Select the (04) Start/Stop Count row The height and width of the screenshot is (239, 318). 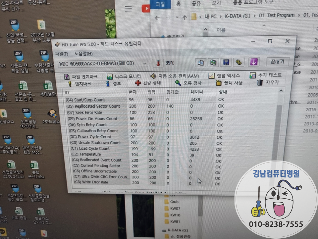[145, 100]
